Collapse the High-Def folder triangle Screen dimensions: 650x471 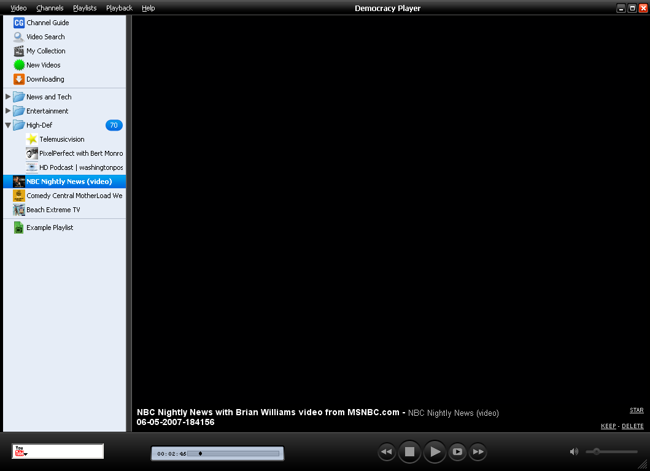[8, 125]
